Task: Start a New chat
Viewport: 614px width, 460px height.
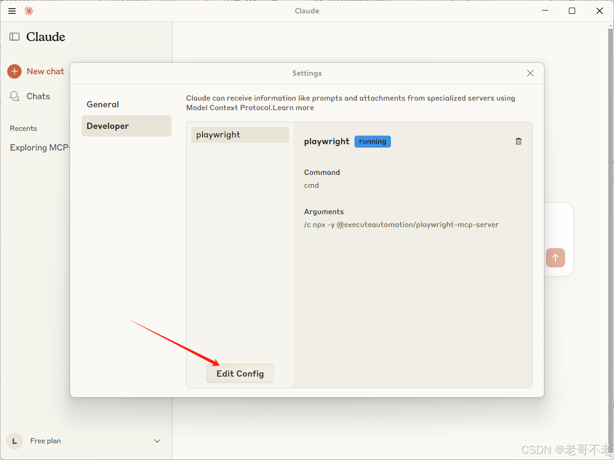Action: pyautogui.click(x=45, y=71)
